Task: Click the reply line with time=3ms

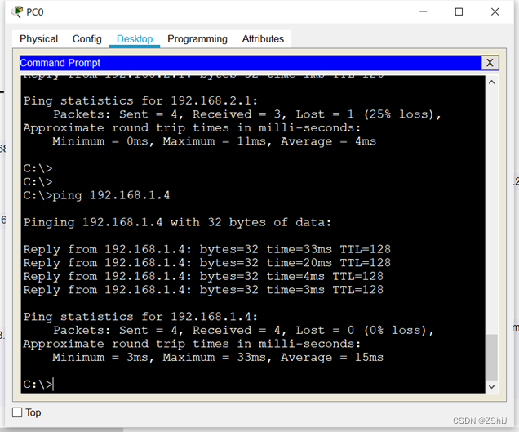Action: pyautogui.click(x=203, y=290)
